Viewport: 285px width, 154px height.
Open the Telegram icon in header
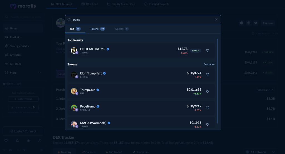pos(242,23)
